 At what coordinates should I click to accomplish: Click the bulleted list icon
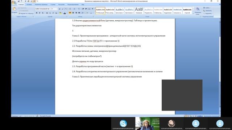coord(70,9)
